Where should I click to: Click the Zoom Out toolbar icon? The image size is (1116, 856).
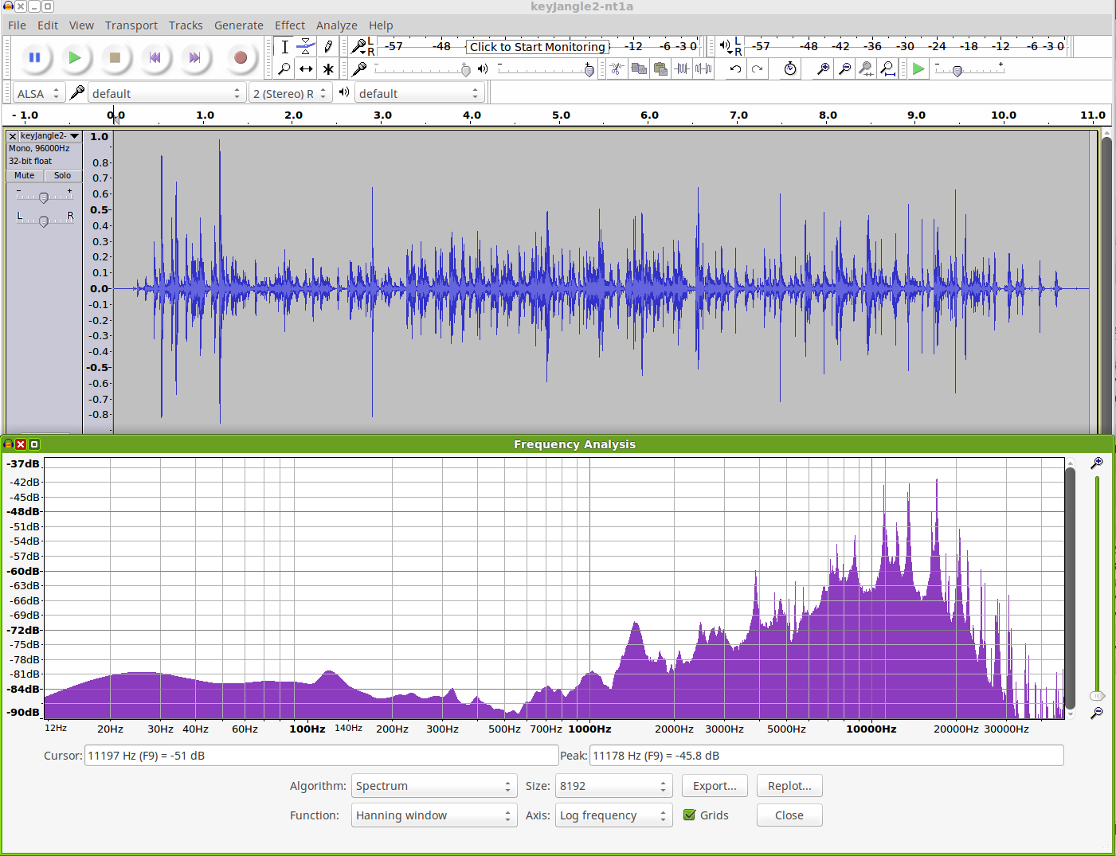[844, 69]
